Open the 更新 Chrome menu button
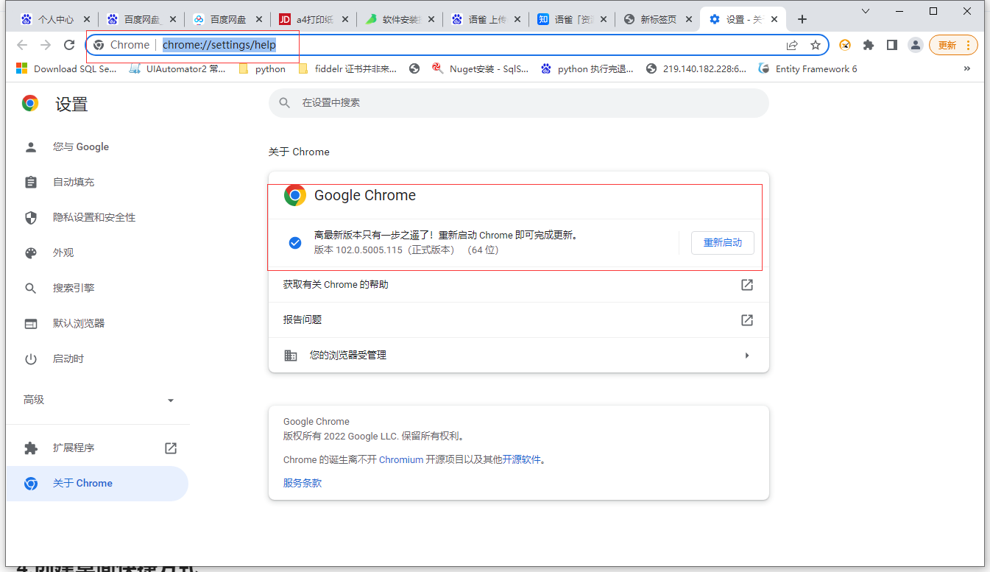Screen dimensions: 990x572 click(954, 45)
